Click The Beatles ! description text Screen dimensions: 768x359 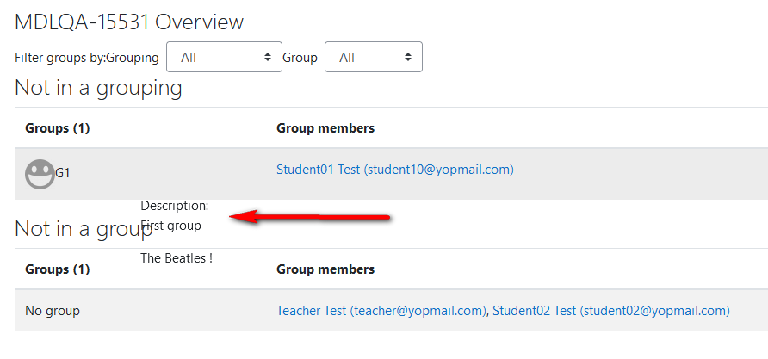[177, 258]
